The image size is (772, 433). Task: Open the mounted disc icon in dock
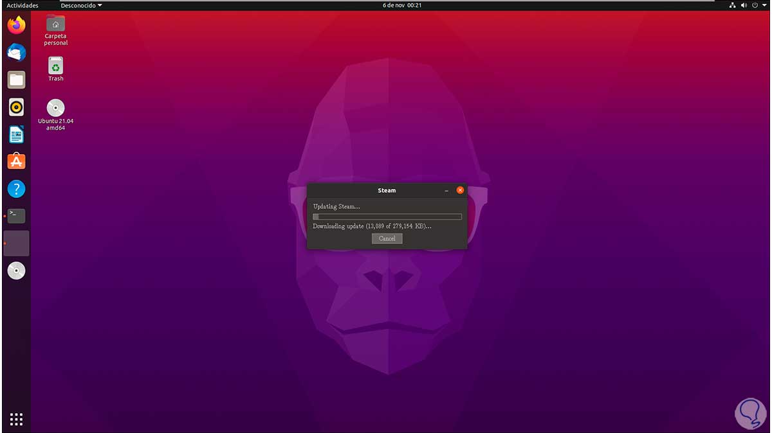(x=16, y=270)
